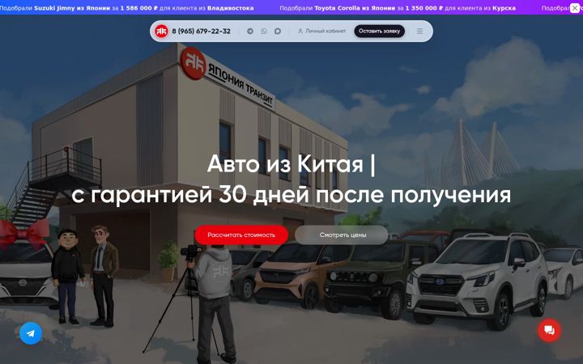Click Suzuki Jimny ticker announcement
The width and height of the screenshot is (583, 364).
127,8
